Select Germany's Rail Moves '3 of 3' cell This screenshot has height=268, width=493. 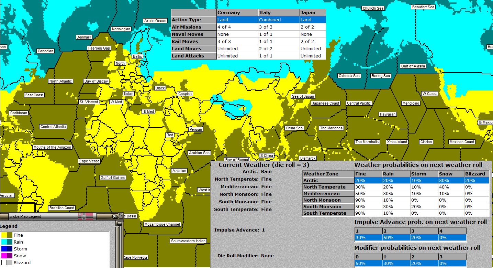tap(237, 42)
